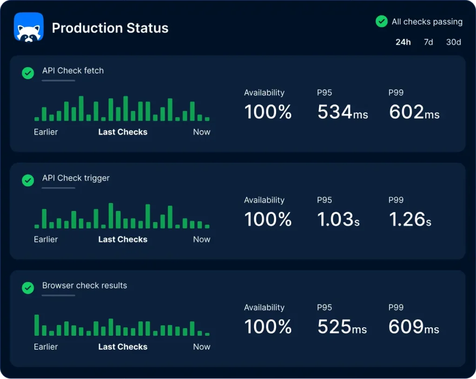Image resolution: width=476 pixels, height=379 pixels.
Task: Click the Browser check results bar chart
Action: (x=122, y=325)
